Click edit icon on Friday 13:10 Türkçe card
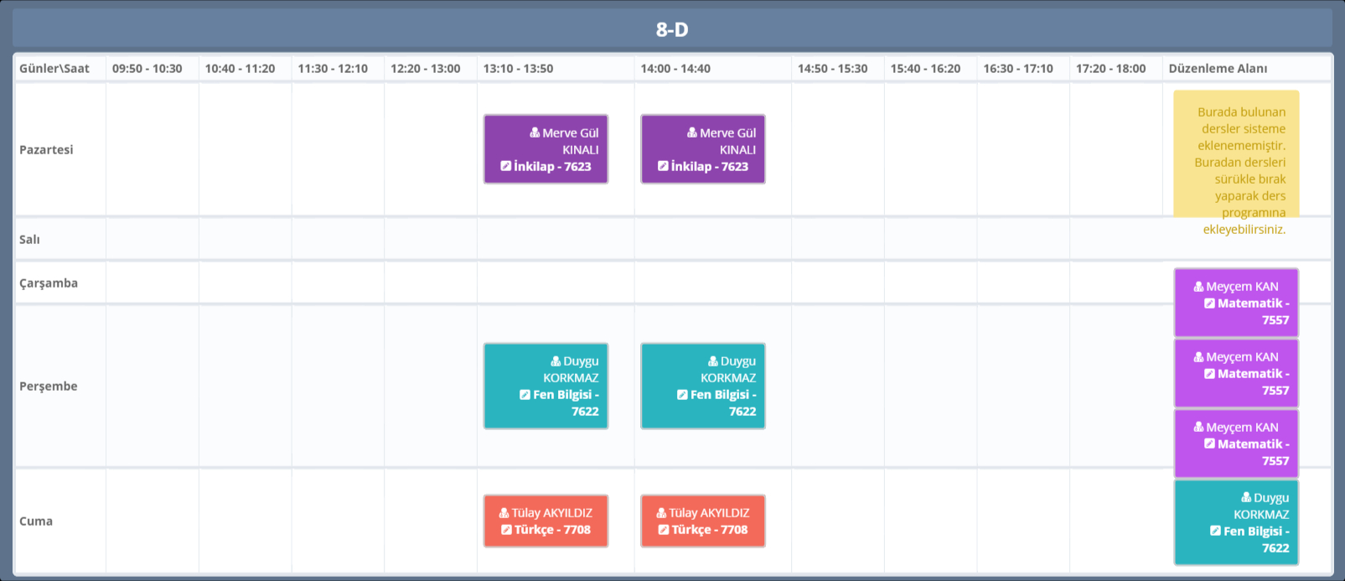Viewport: 1345px width, 581px height. click(x=506, y=529)
